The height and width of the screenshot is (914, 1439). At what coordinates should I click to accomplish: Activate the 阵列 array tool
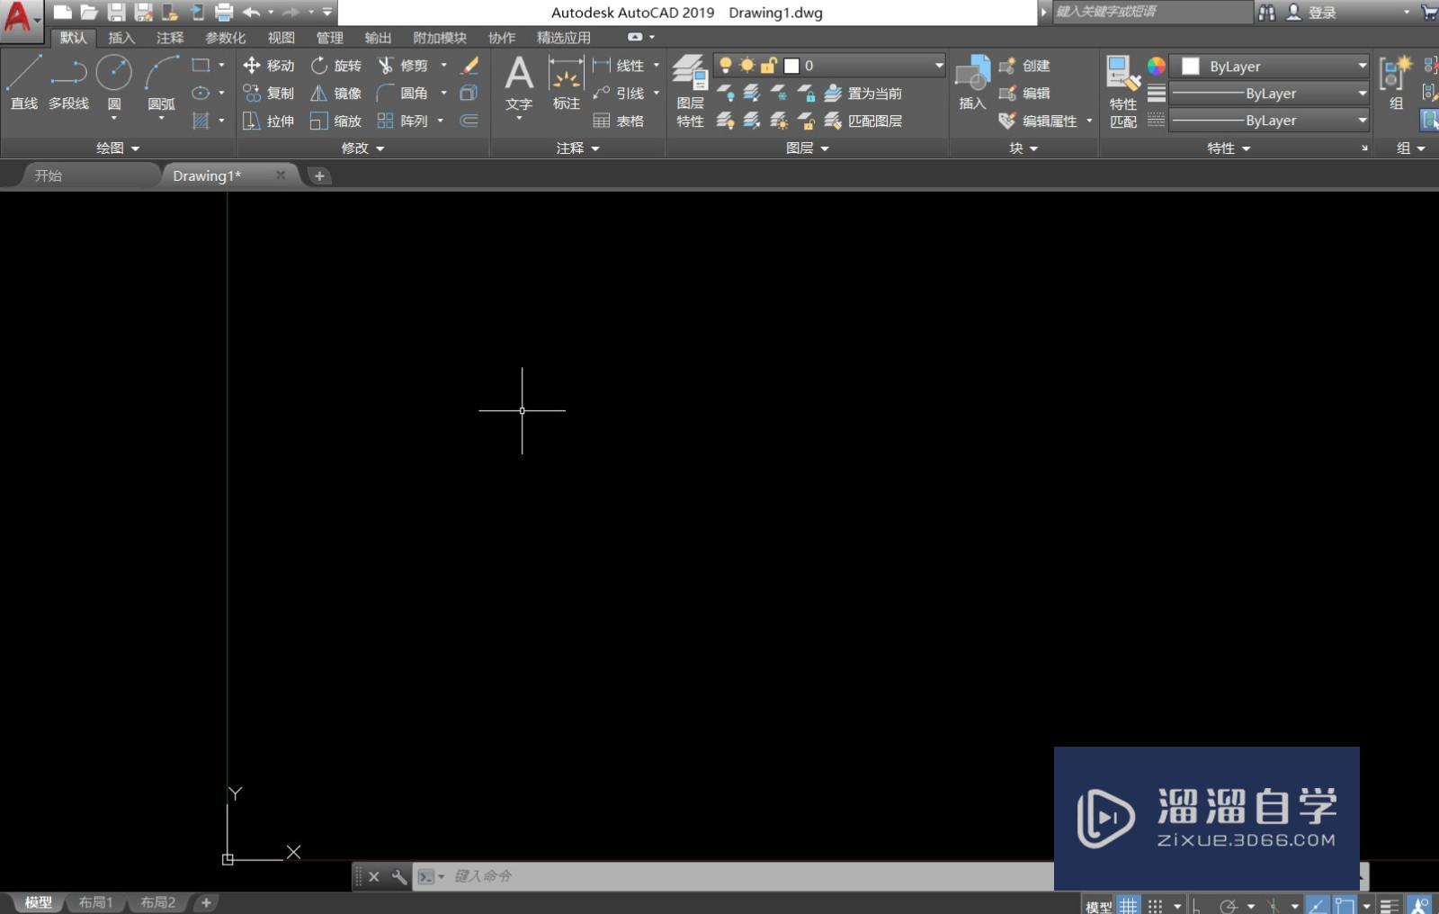click(x=403, y=121)
